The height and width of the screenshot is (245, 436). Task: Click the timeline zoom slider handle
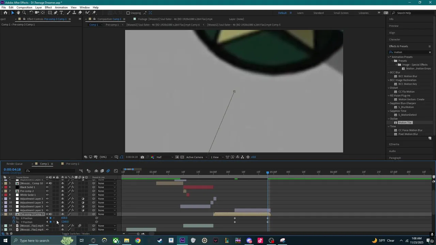138,234
